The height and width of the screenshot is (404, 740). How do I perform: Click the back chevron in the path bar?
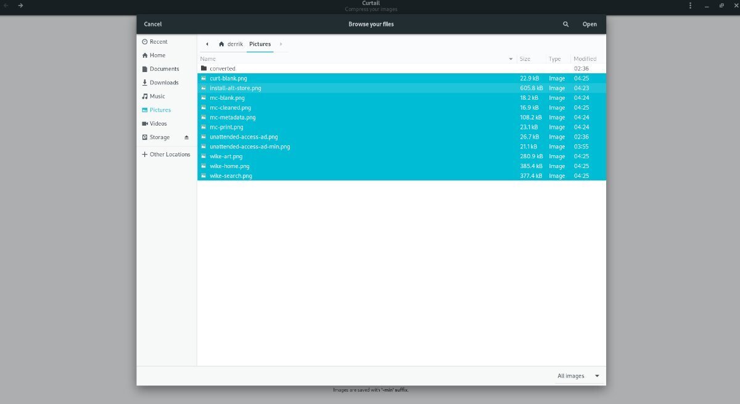point(207,44)
